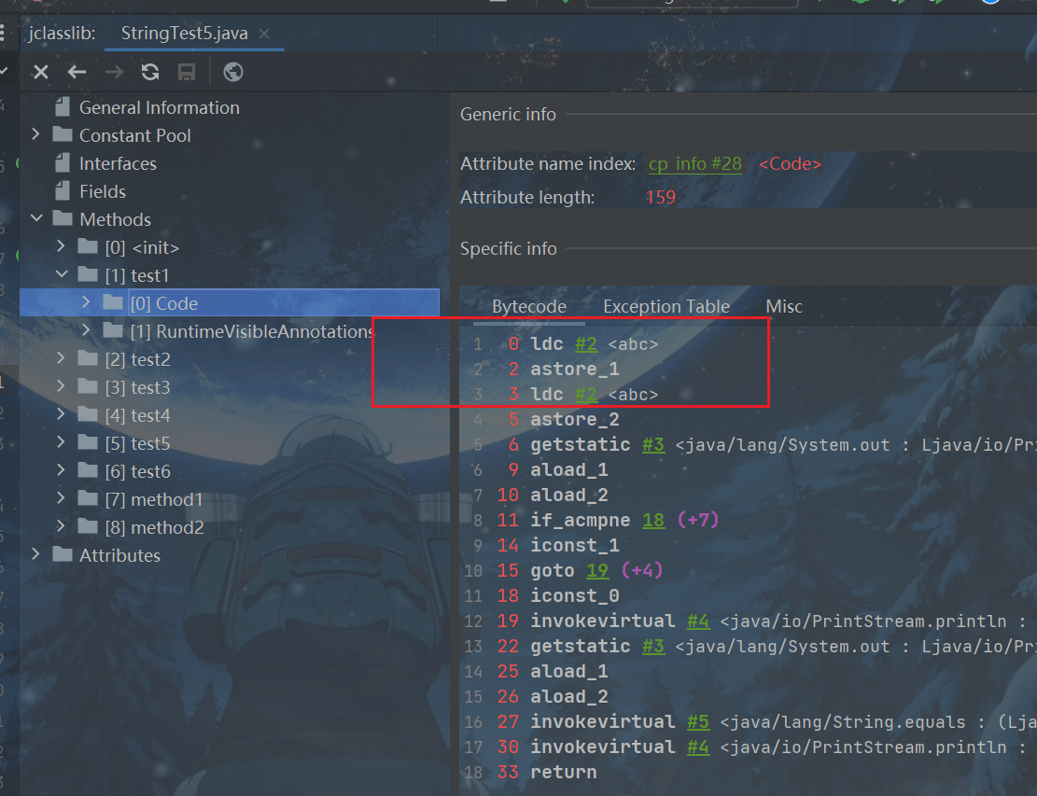Click the save floppy disk icon
The width and height of the screenshot is (1037, 796).
point(187,72)
